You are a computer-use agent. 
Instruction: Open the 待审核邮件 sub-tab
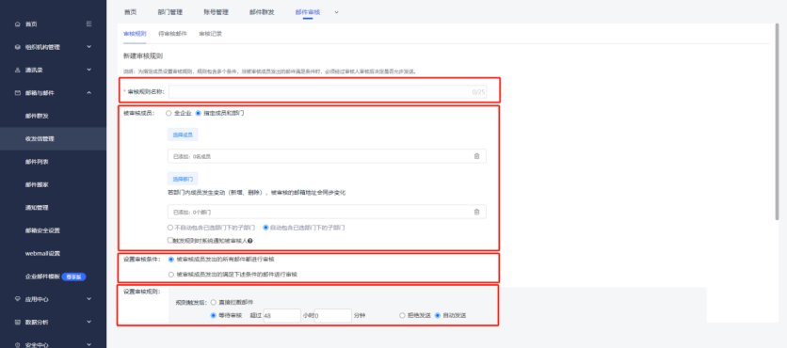coord(172,34)
